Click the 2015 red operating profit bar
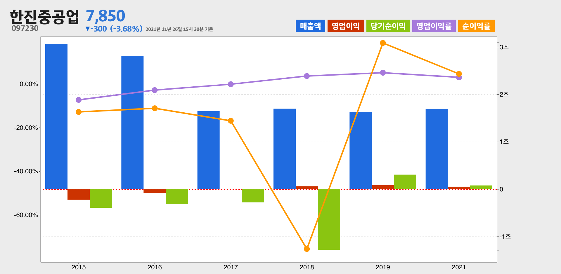561x274 pixels. click(x=79, y=194)
